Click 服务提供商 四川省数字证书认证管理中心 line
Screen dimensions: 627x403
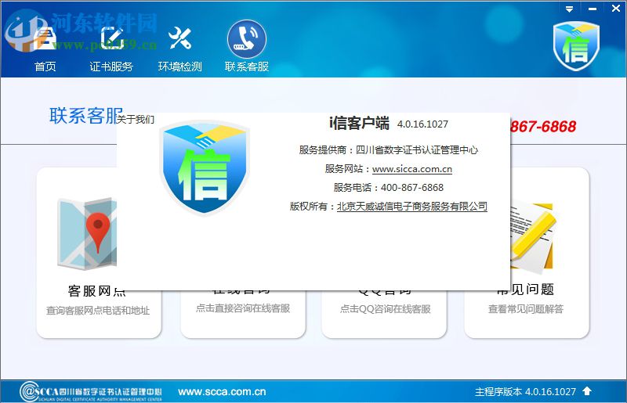coord(388,149)
